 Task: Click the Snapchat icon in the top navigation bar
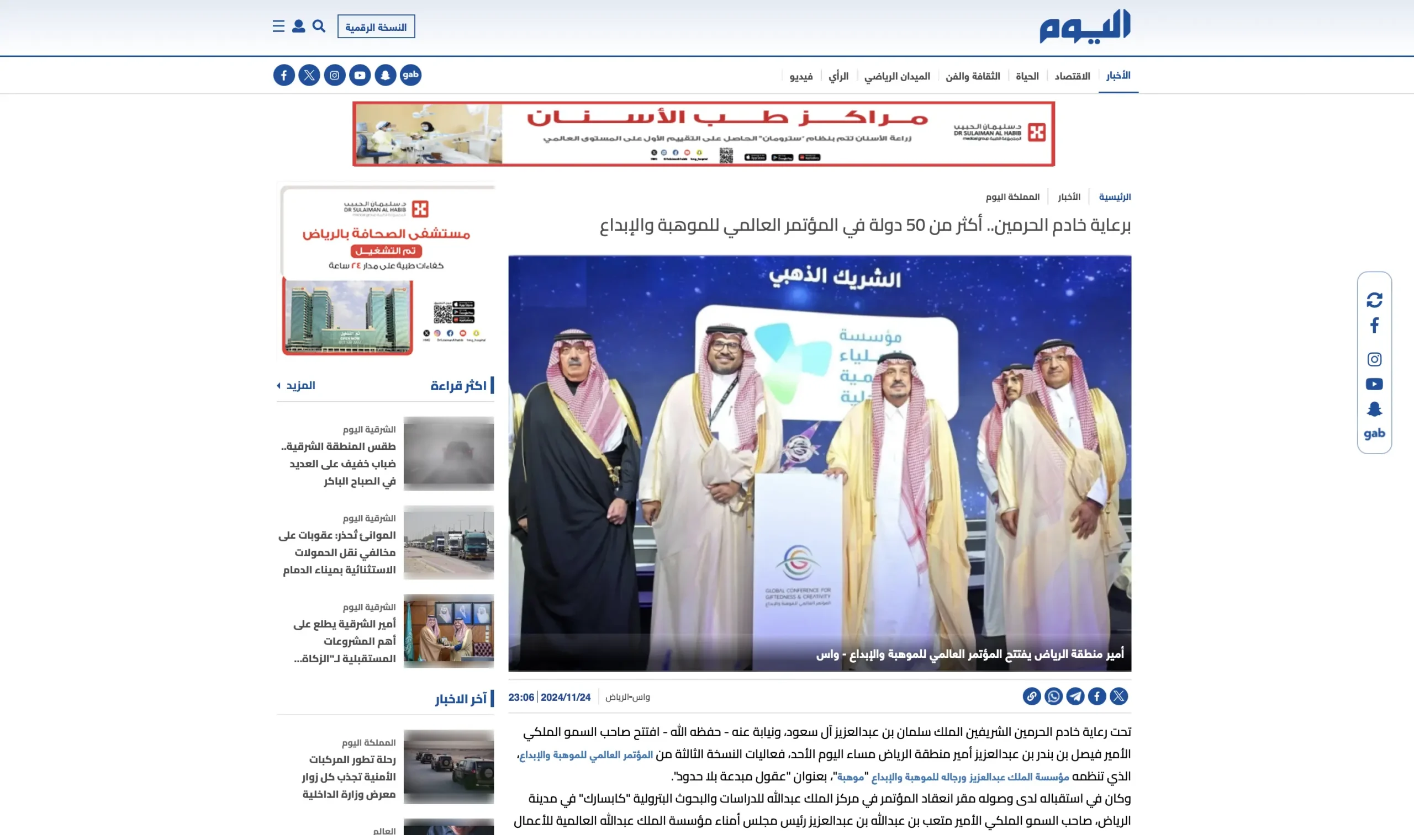pyautogui.click(x=385, y=75)
